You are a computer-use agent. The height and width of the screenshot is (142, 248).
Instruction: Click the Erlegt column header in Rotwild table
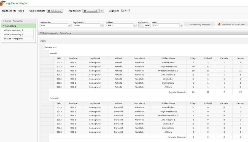click(193, 58)
